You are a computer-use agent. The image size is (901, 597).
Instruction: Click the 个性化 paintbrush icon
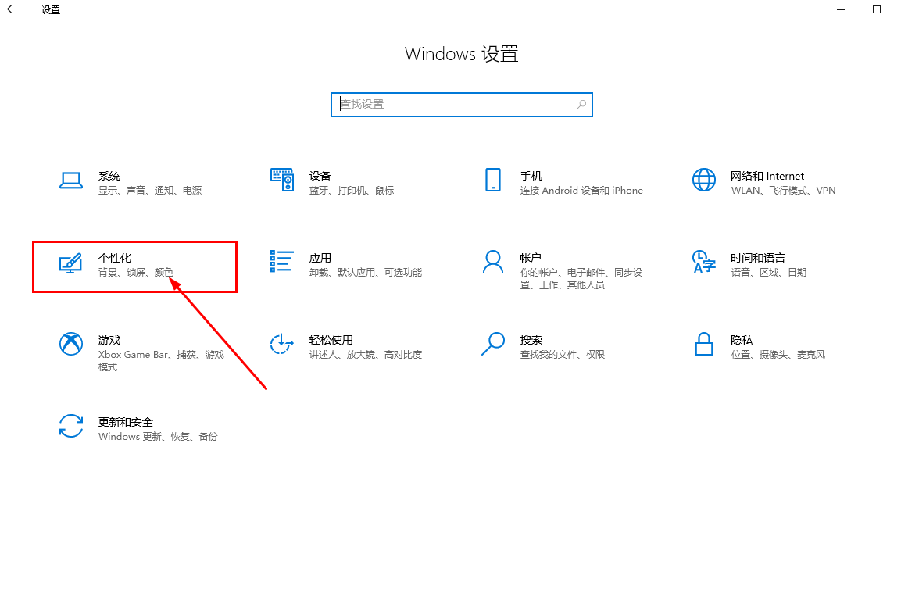tap(70, 264)
